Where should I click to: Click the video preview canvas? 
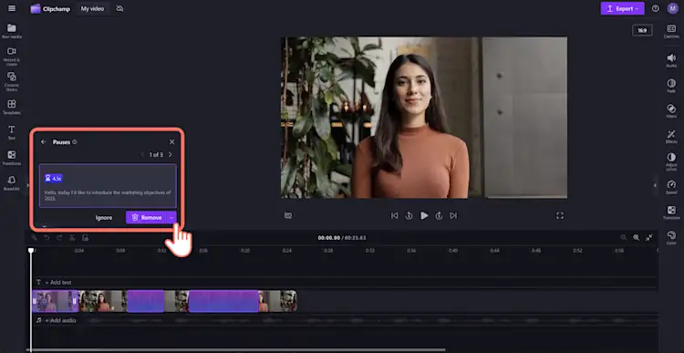tap(424, 118)
